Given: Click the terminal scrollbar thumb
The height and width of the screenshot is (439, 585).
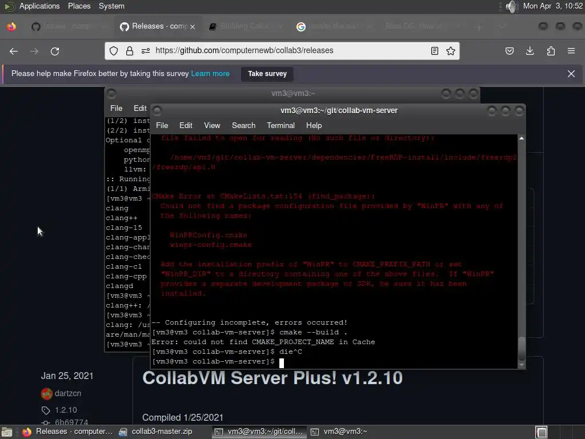Looking at the screenshot, I should point(521,349).
